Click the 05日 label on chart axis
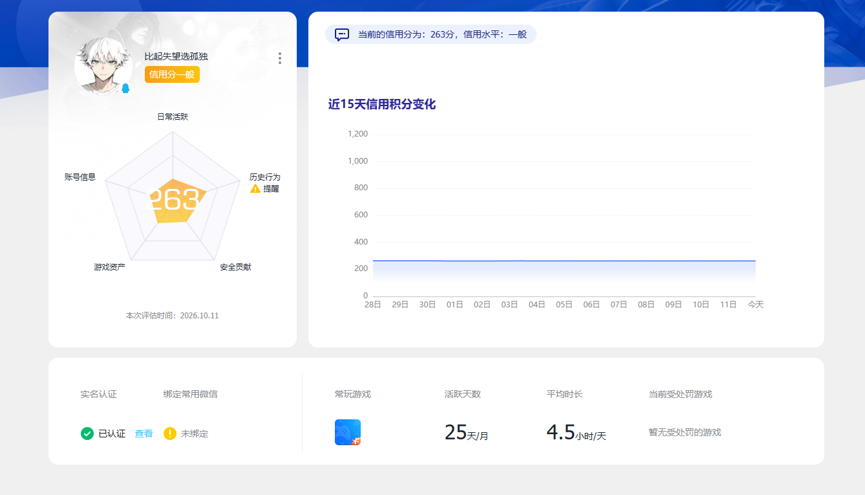Viewport: 865px width, 495px height. click(x=564, y=304)
